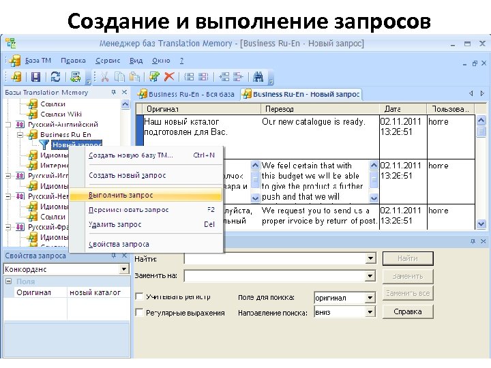
Task: Click the table's vertical scrollbar up arrow
Action: [x=481, y=120]
